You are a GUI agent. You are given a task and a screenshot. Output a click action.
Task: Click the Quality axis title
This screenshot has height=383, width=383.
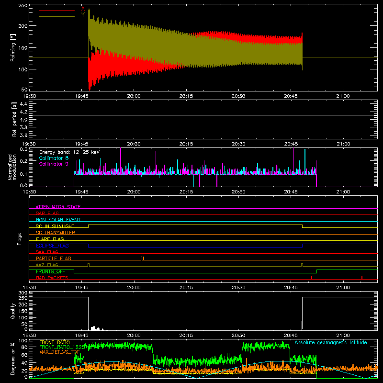13,311
